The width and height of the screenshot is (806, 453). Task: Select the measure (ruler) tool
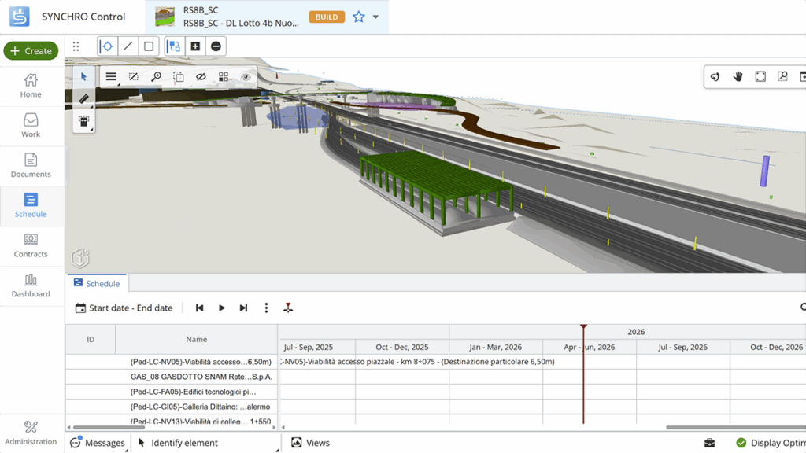83,98
